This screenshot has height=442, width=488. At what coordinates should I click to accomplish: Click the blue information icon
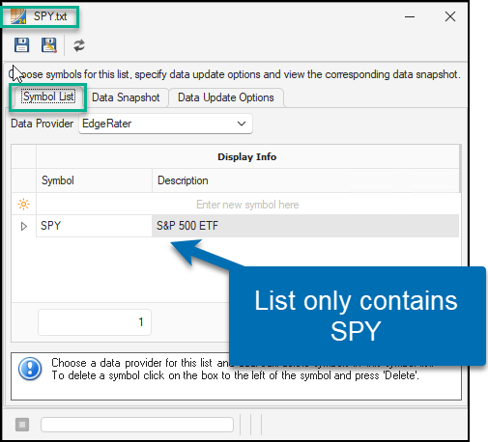[30, 369]
